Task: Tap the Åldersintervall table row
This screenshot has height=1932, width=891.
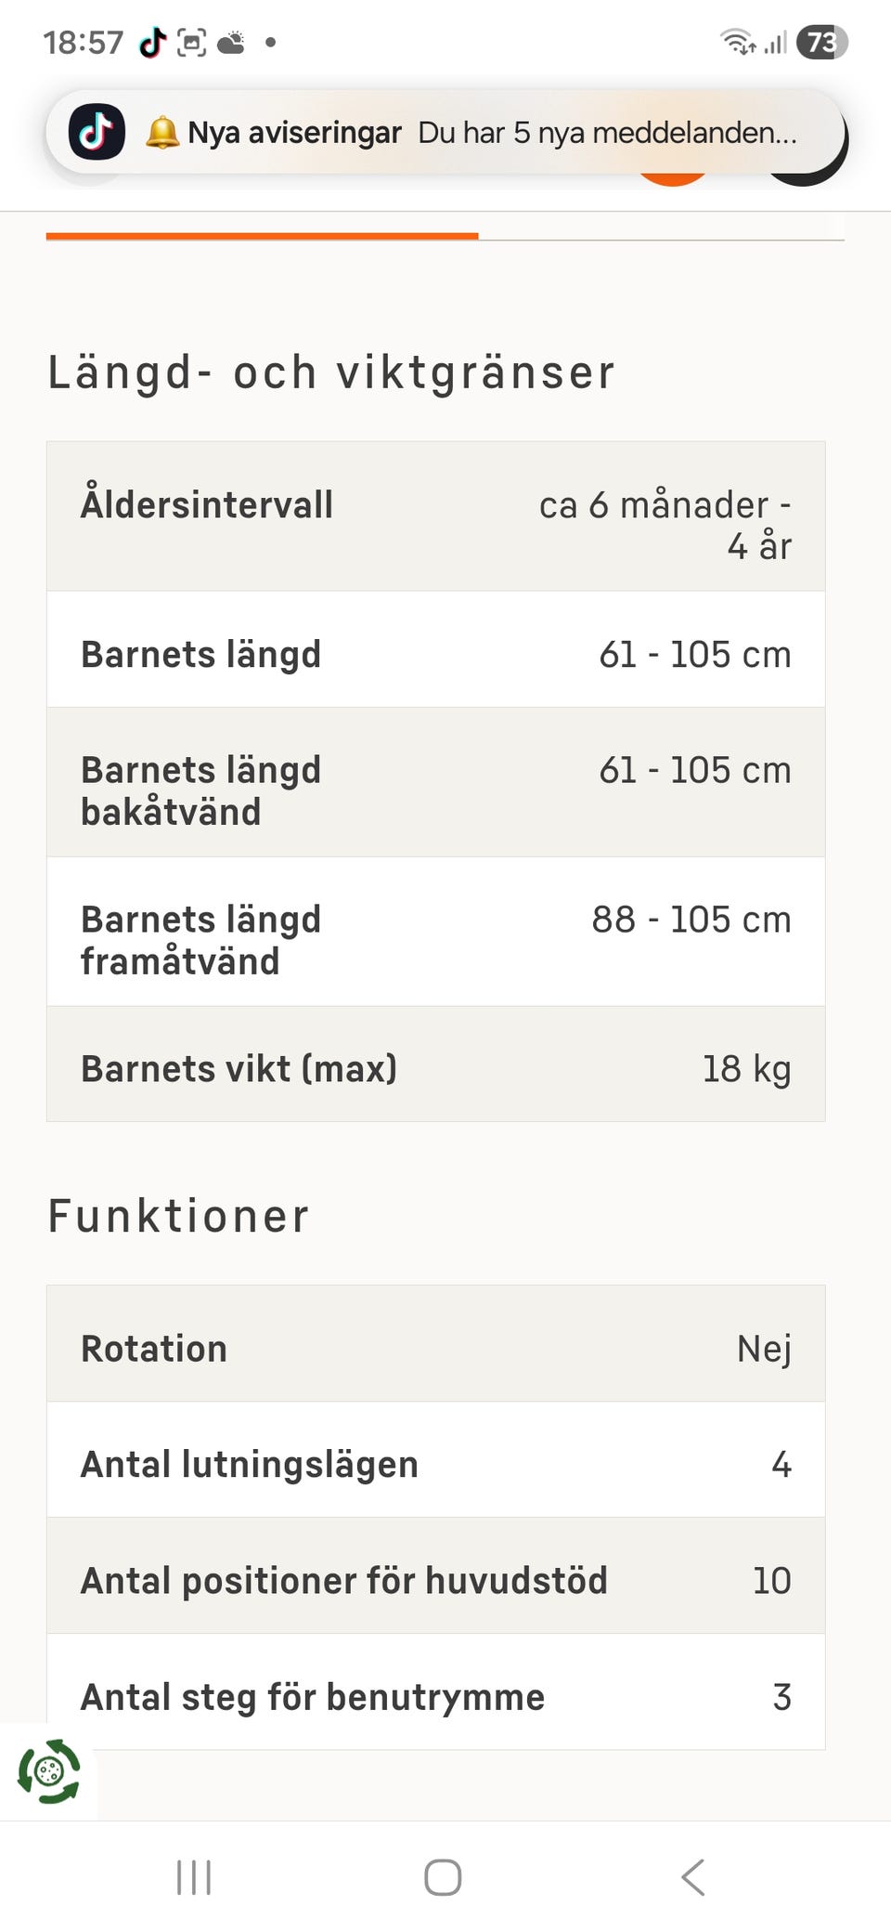Action: 436,516
